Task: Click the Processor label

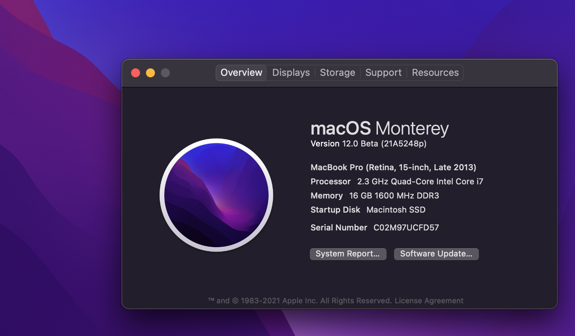Action: 331,181
